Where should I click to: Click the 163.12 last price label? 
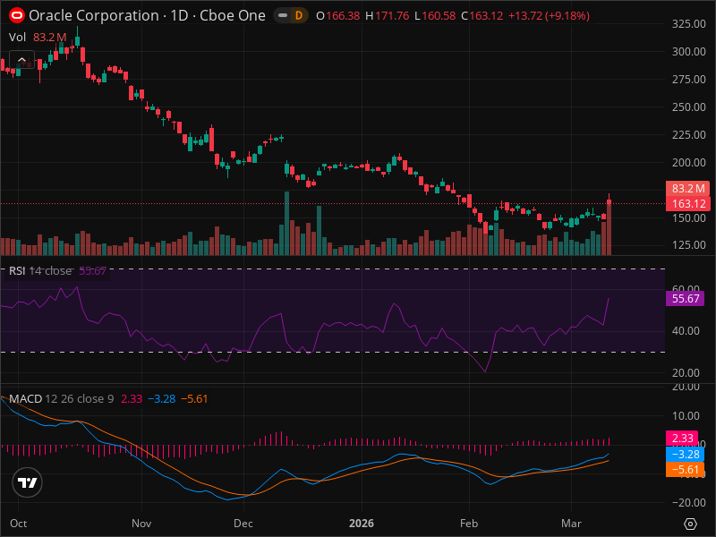point(688,204)
